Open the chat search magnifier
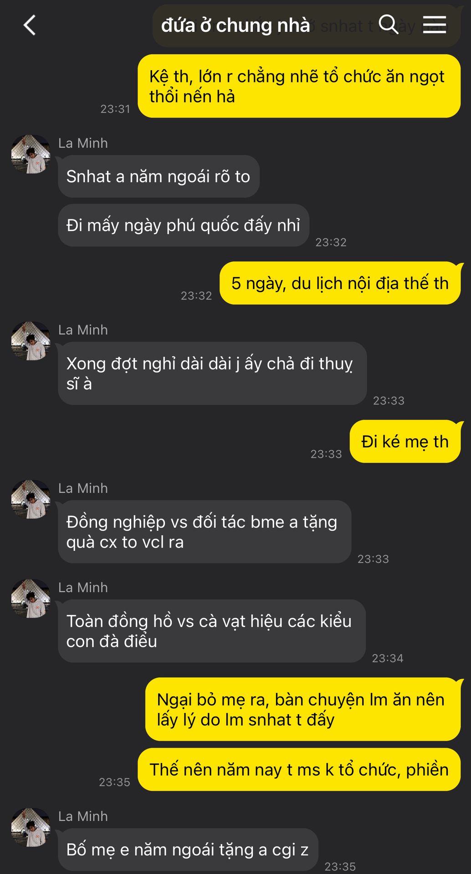This screenshot has width=471, height=874. click(389, 24)
